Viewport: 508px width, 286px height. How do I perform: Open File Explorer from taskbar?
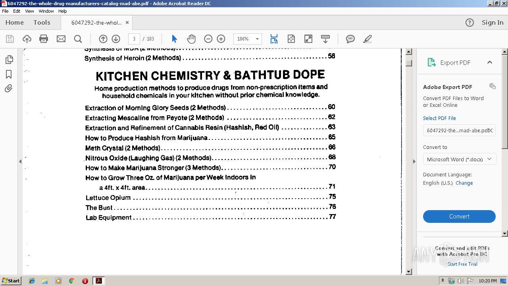point(45,281)
